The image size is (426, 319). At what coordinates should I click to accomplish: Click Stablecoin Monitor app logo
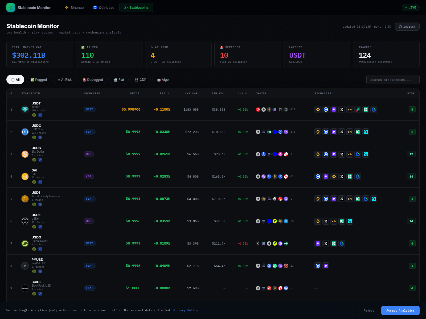click(x=11, y=7)
